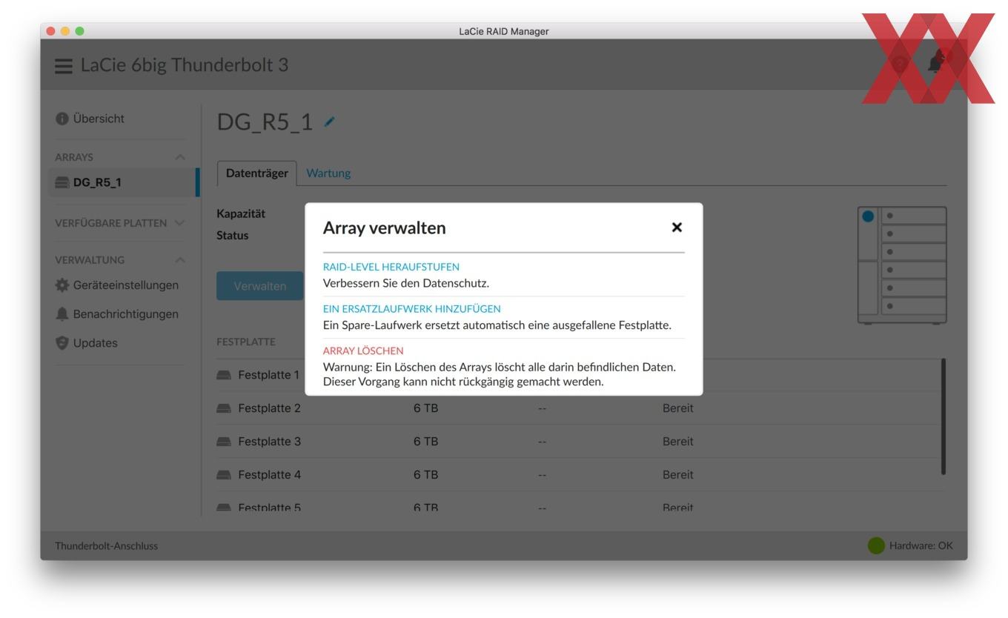Click the Festplatte 4 drive icon
The height and width of the screenshot is (618, 1008).
pyautogui.click(x=223, y=475)
